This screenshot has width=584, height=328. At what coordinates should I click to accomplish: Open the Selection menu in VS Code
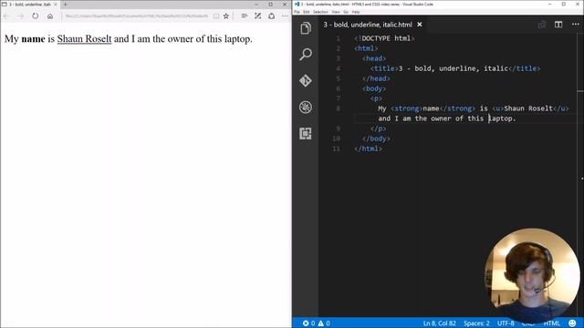pos(320,12)
